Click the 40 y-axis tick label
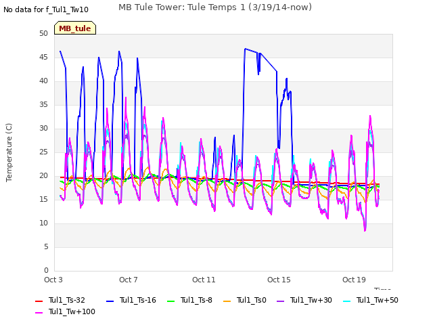Image resolution: width=433 pixels, height=325 pixels. click(x=43, y=81)
